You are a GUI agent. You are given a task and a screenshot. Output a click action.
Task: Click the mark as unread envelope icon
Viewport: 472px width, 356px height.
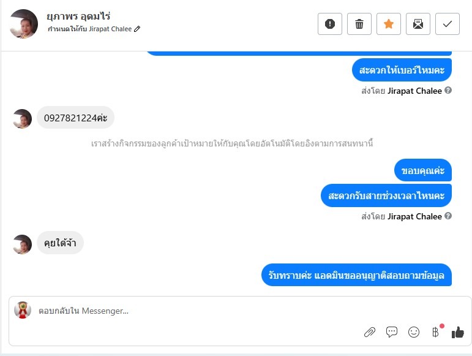[x=418, y=24]
